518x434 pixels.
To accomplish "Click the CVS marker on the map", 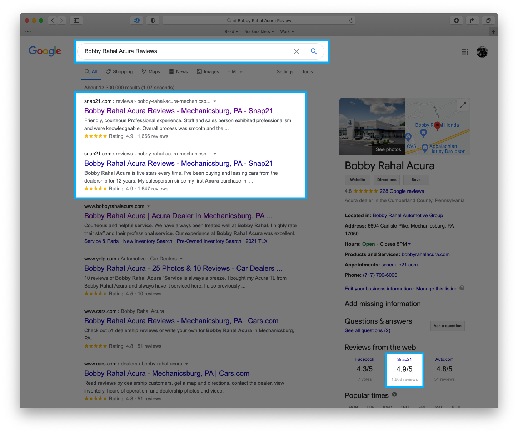I will [408, 136].
